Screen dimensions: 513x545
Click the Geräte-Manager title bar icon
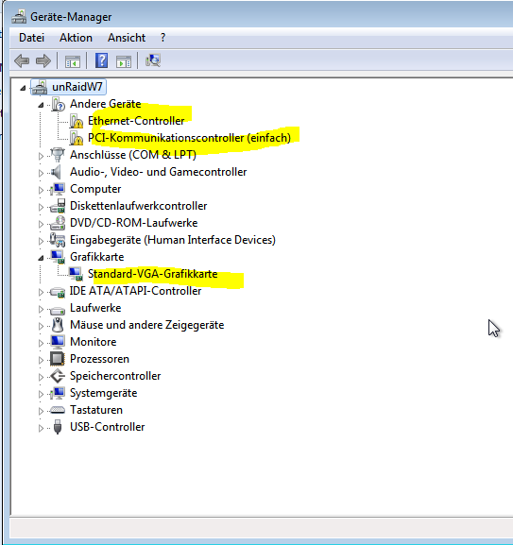[x=19, y=16]
